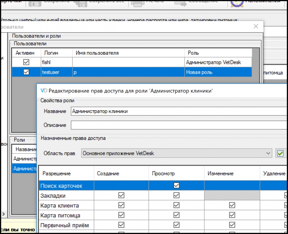The width and height of the screenshot is (288, 234).
Task: Click the Создание column header
Action: coord(121,174)
